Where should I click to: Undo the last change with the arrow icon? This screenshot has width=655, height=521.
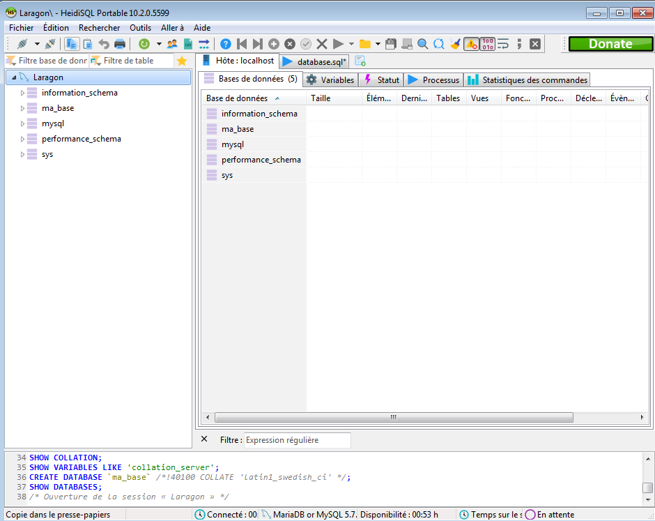104,44
